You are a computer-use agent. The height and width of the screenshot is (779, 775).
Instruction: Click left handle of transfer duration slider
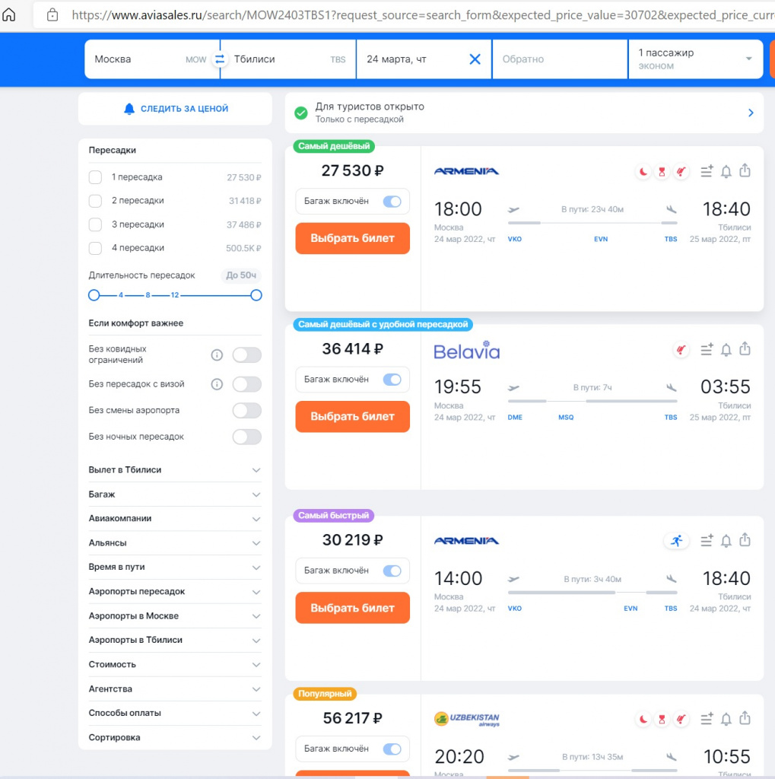94,295
